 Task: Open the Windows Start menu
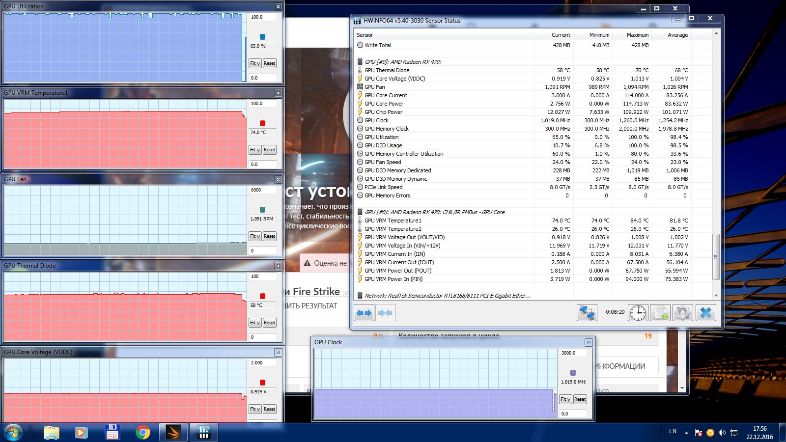(13, 432)
